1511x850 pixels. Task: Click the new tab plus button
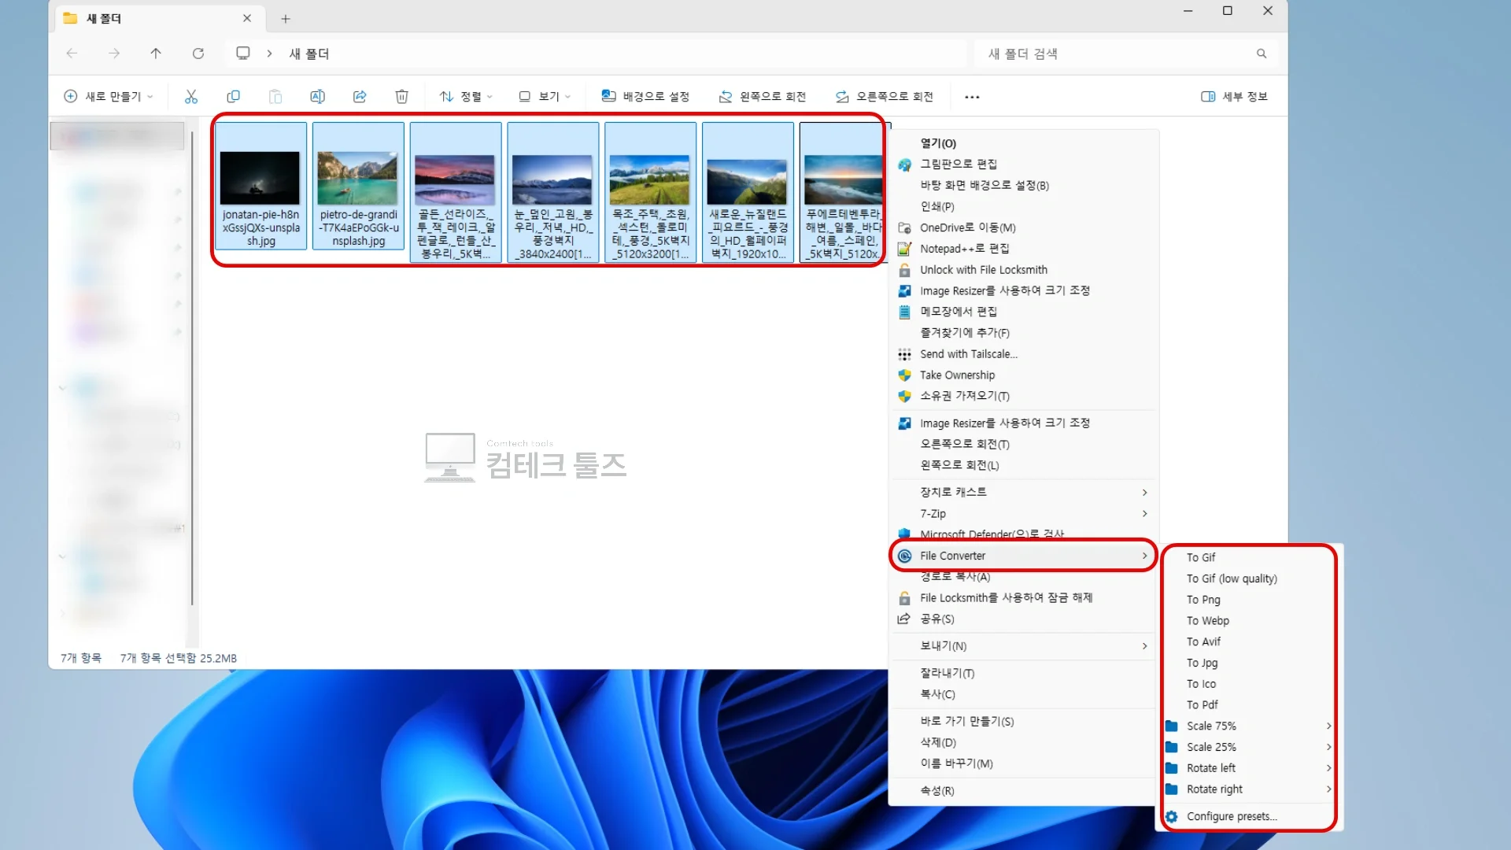coord(286,18)
